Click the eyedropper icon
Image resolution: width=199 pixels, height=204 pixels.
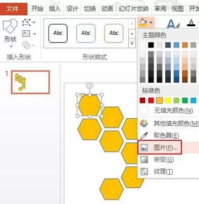tap(144, 135)
